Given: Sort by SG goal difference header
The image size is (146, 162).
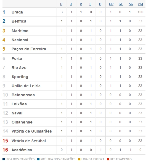Looking at the screenshot, I should click(x=131, y=4).
